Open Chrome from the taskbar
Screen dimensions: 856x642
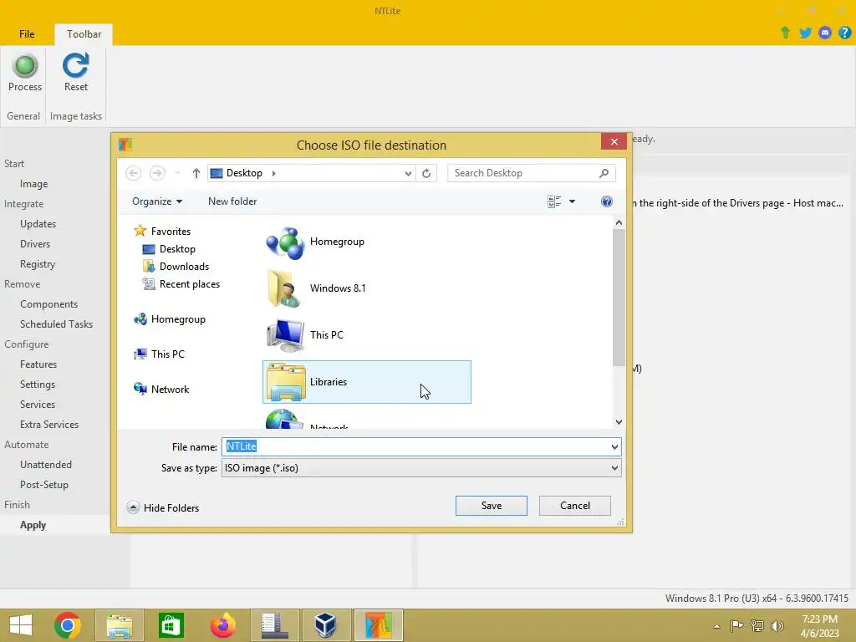click(68, 625)
